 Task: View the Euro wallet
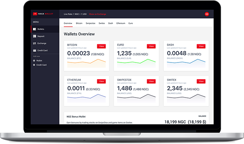[x=151, y=46]
